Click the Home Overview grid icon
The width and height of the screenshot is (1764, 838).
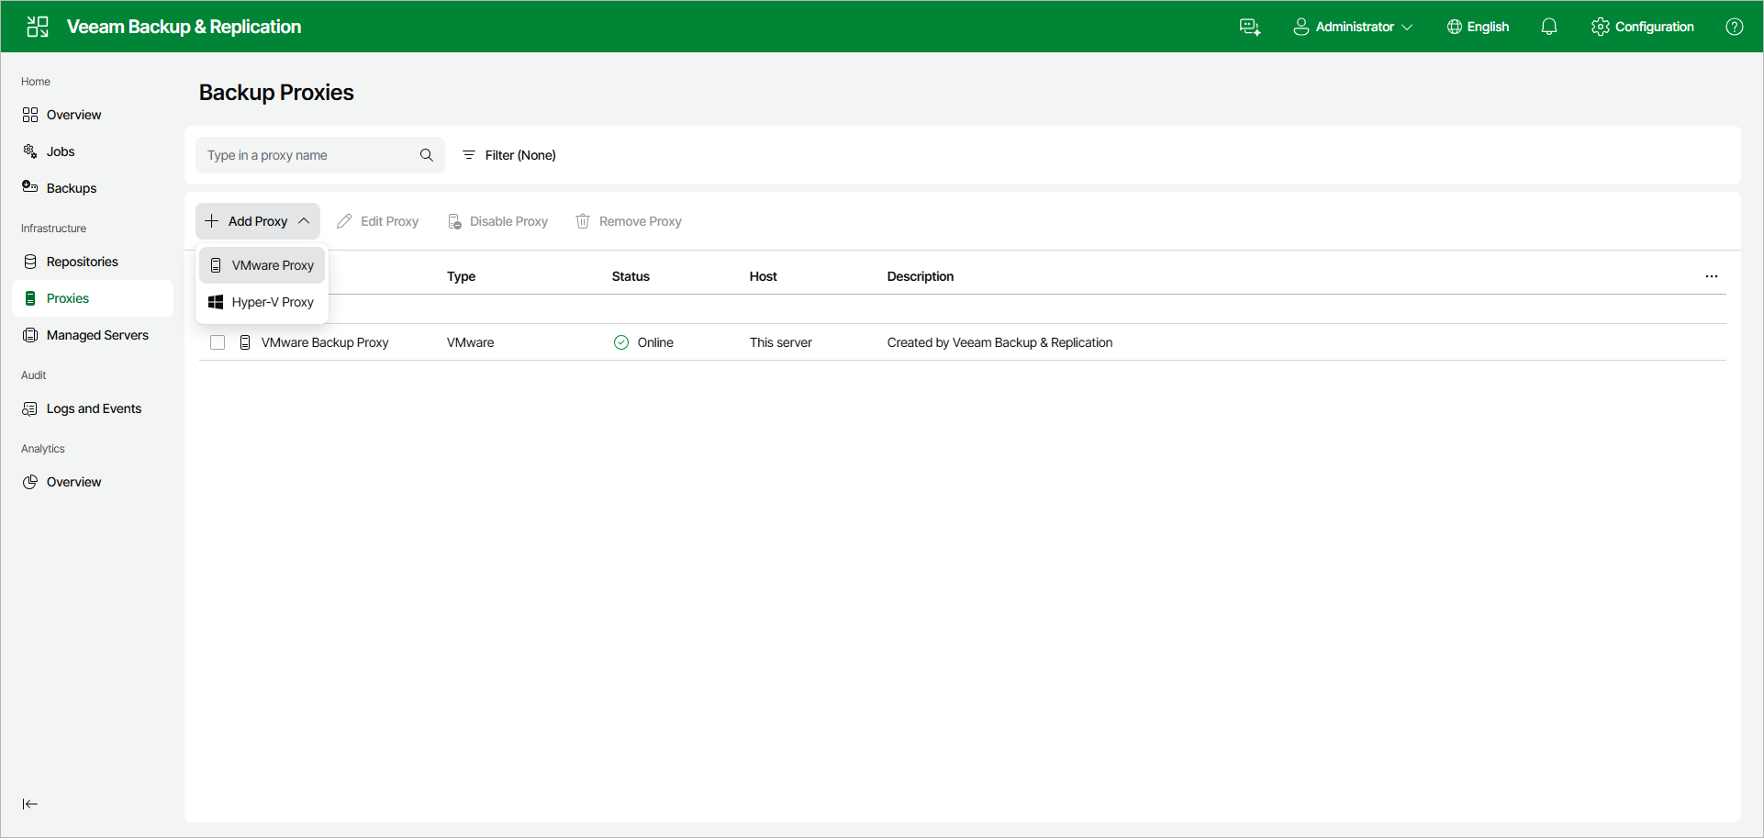(30, 115)
